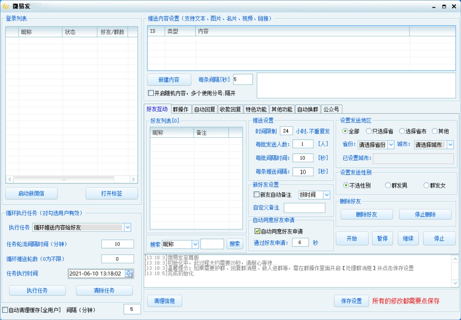Screen dimensions: 461x320
Task: Click the 新建内容 button
Action: point(169,80)
